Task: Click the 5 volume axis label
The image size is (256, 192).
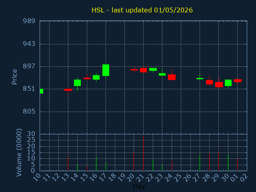Action: [x=33, y=165]
